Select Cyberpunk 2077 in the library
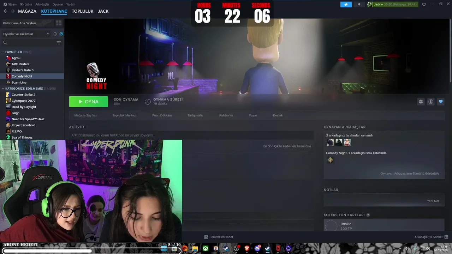This screenshot has height=254, width=452. [23, 101]
